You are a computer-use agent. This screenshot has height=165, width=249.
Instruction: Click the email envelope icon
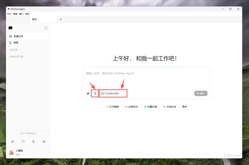point(44,141)
